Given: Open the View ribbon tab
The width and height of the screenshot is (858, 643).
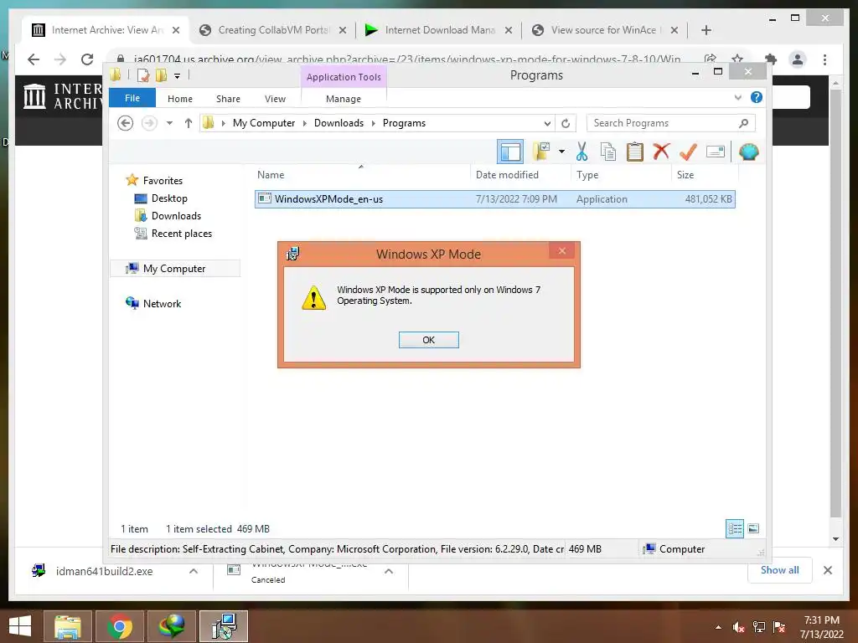Looking at the screenshot, I should (x=275, y=99).
